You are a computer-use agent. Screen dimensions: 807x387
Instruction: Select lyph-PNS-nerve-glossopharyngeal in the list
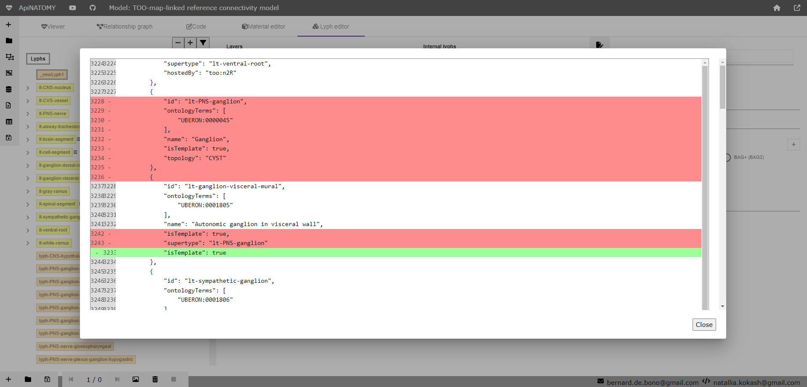[75, 347]
